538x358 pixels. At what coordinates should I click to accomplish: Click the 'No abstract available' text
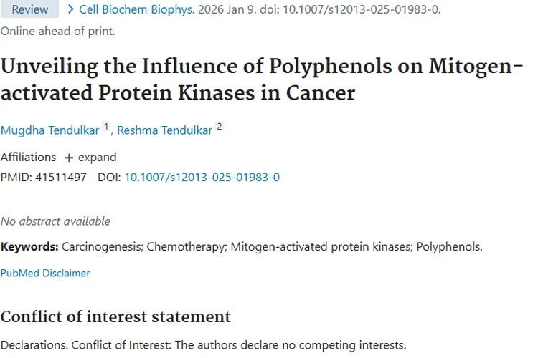pyautogui.click(x=55, y=221)
